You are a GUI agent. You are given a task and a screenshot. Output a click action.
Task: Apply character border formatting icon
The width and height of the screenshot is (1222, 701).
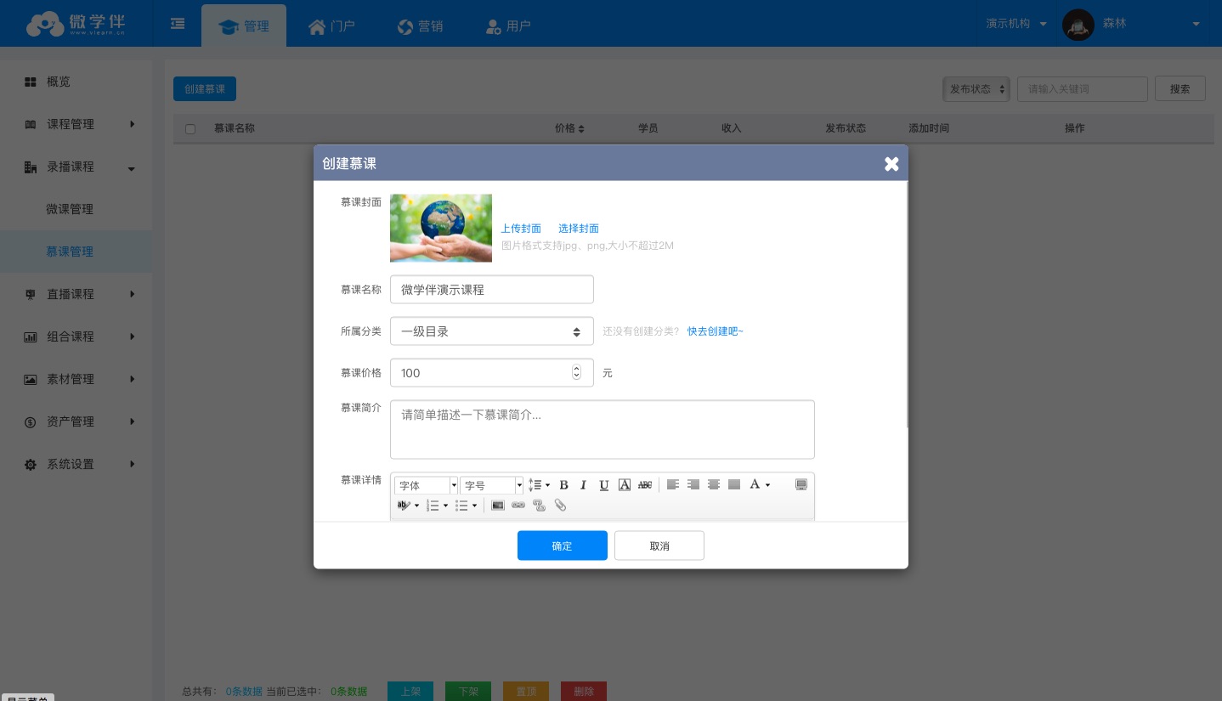(x=625, y=485)
